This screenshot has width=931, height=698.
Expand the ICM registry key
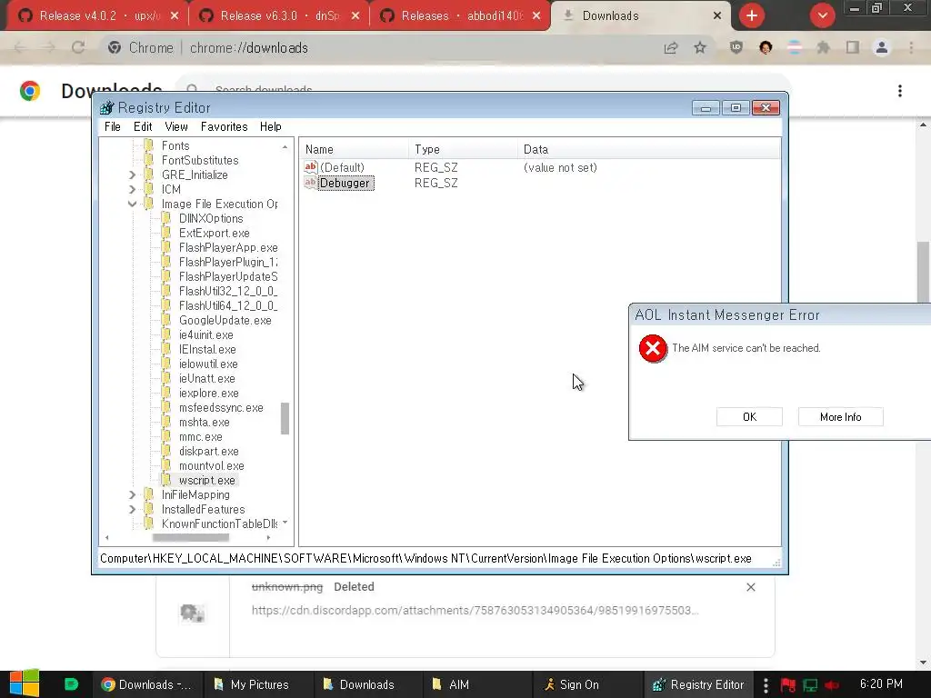(x=133, y=189)
